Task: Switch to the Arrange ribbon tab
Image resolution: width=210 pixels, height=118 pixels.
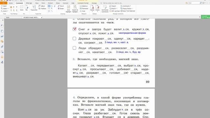Action: (x=94, y=3)
